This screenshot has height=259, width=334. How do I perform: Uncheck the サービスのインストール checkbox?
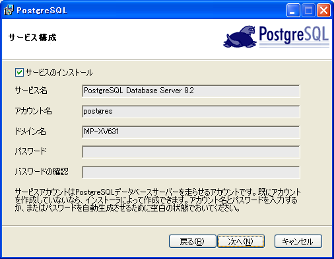pyautogui.click(x=19, y=72)
